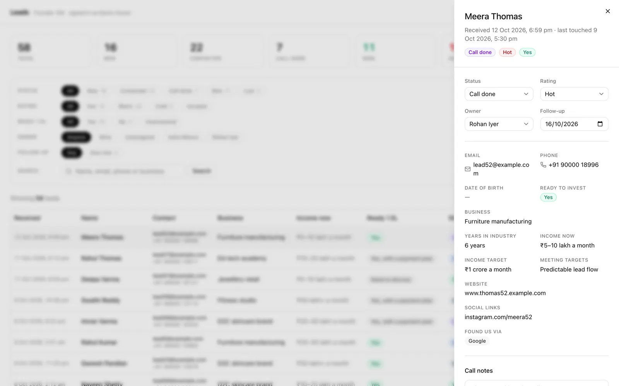Click the Received 12 Oct 2026 timestamp text

[x=508, y=30]
